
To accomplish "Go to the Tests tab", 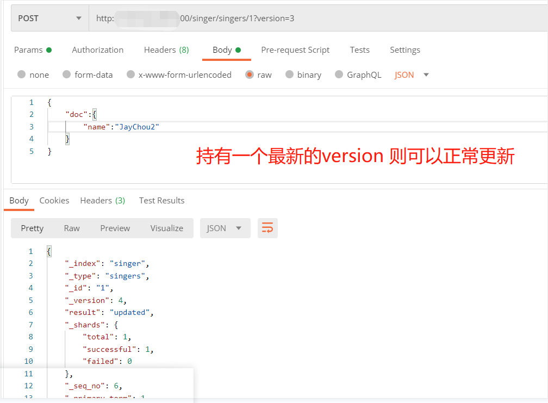I will (x=360, y=50).
